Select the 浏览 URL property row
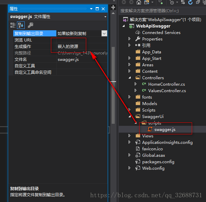Viewport: 206px width, 202px height. coord(60,40)
